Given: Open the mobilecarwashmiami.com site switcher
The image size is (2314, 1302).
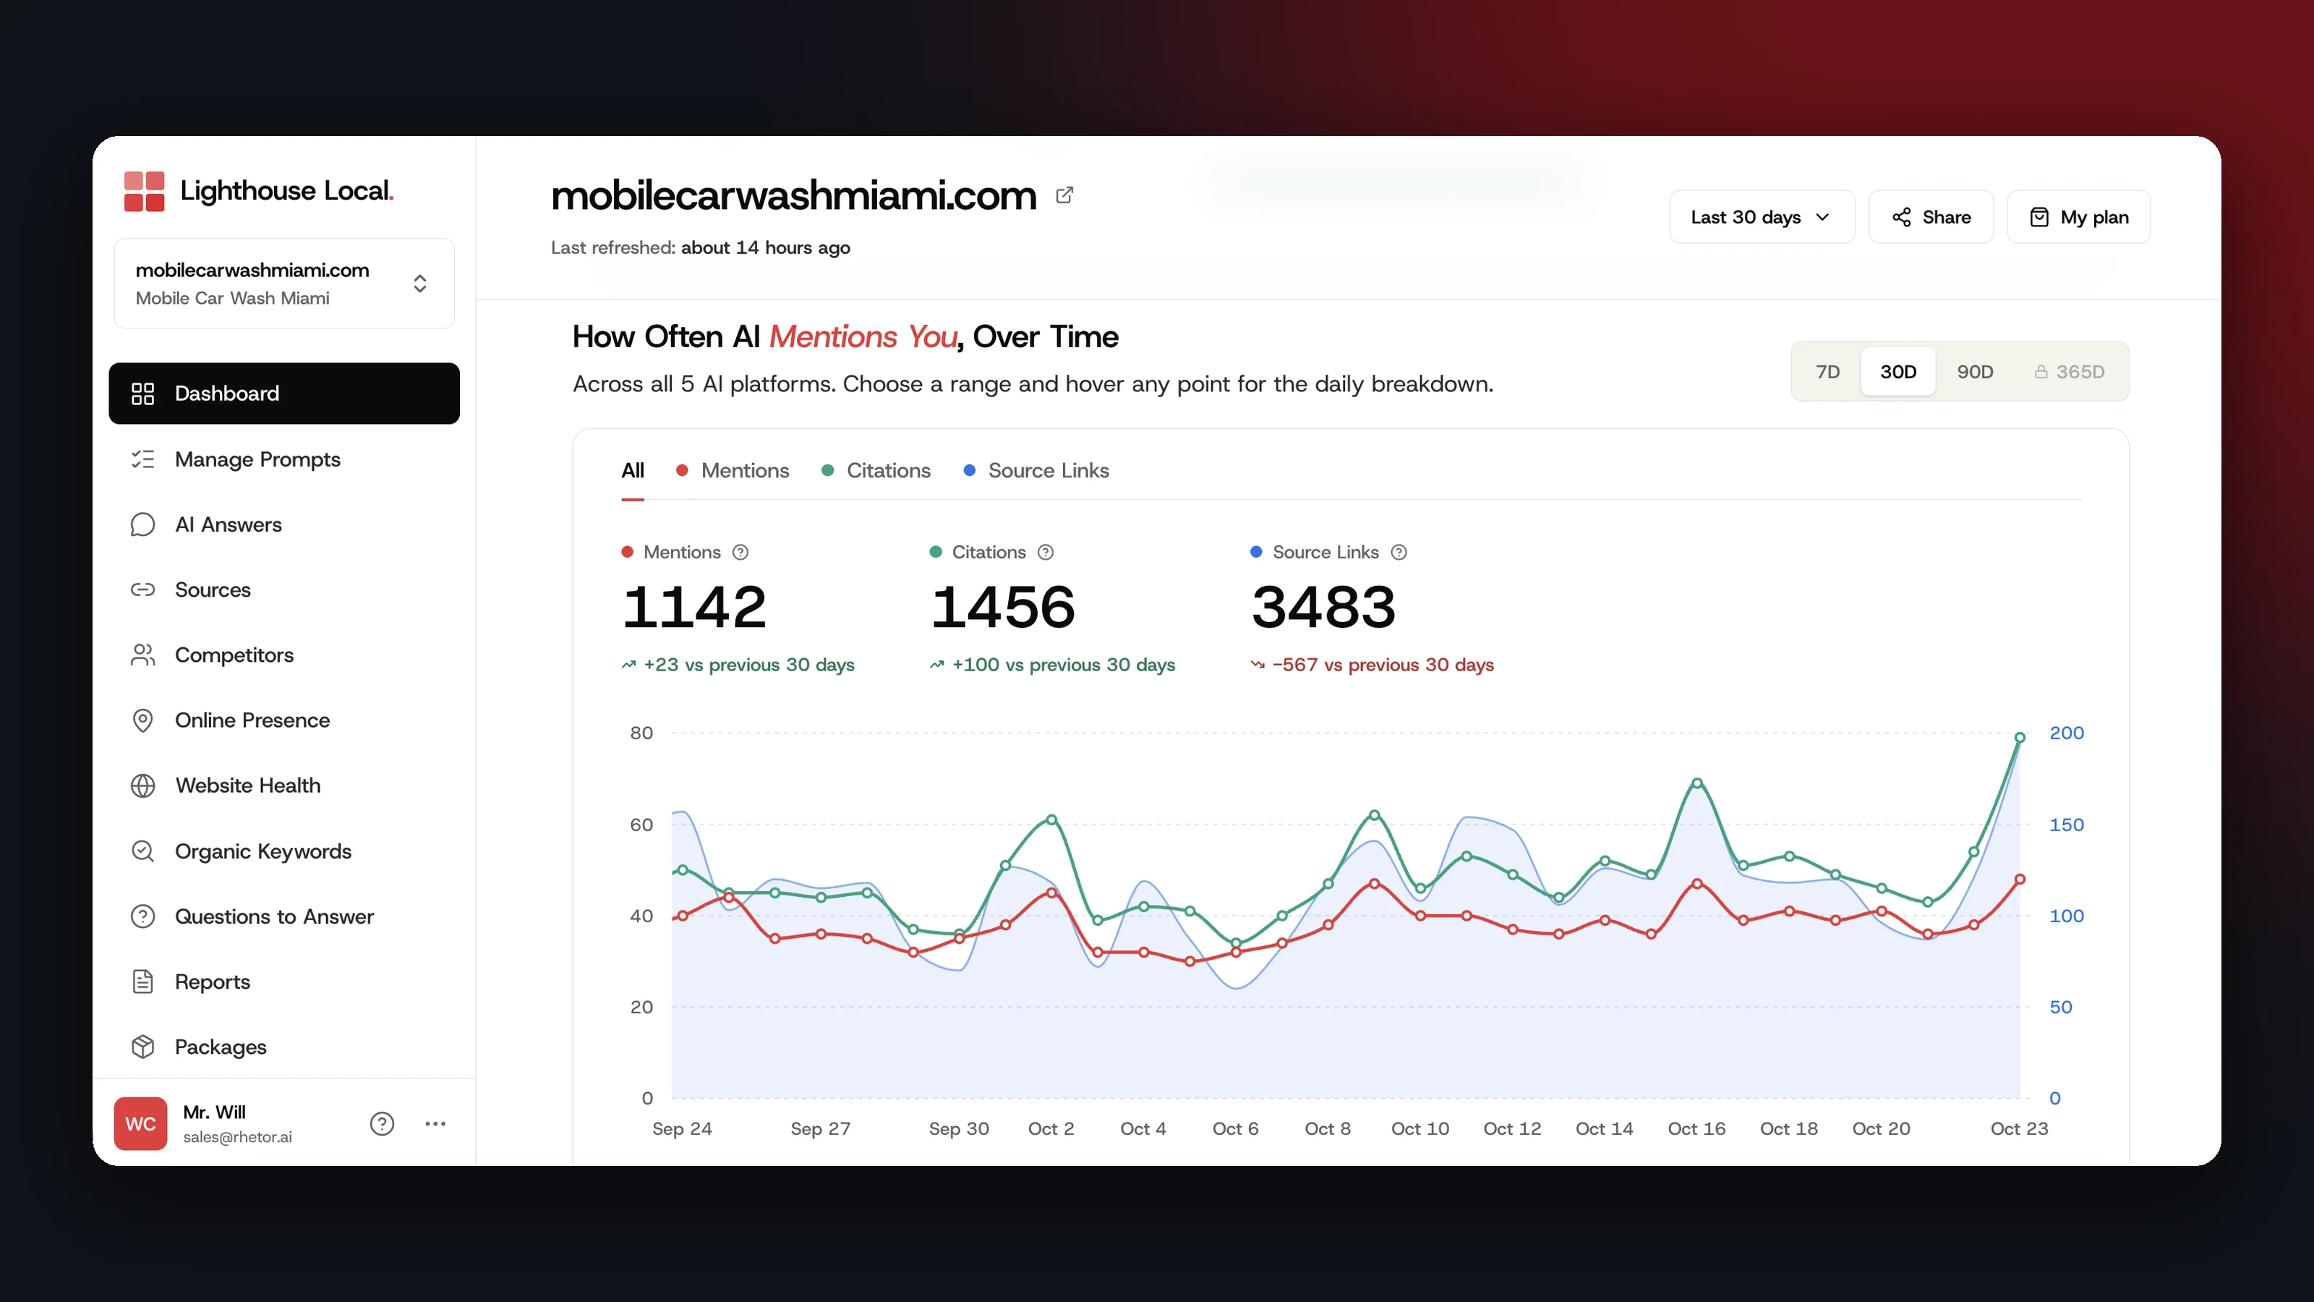Looking at the screenshot, I should [x=284, y=284].
